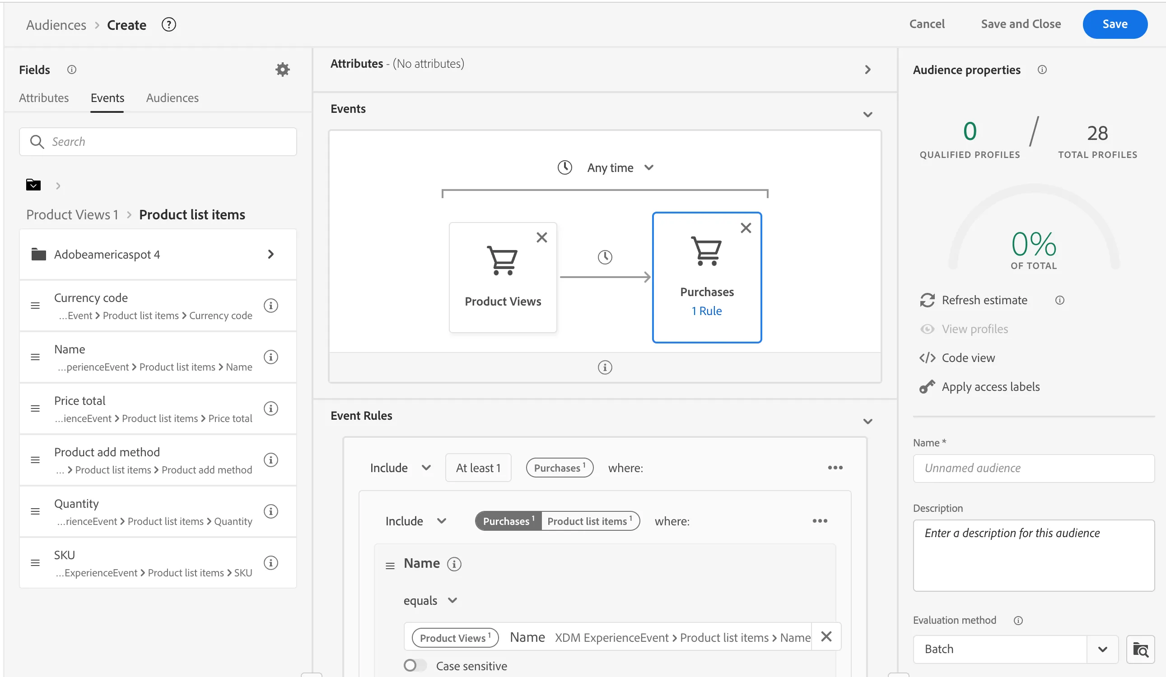Open browse icon beside Batch dropdown
This screenshot has height=677, width=1166.
(1141, 650)
